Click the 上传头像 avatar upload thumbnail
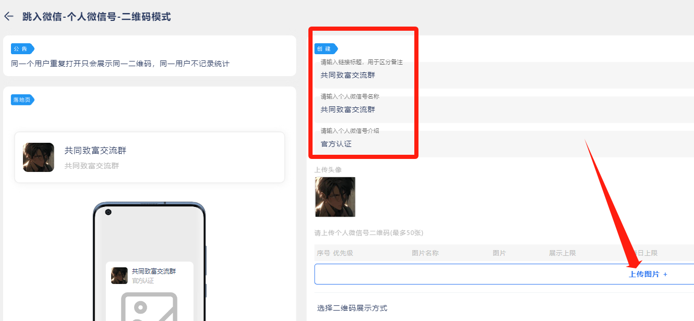The width and height of the screenshot is (694, 321). tap(335, 197)
